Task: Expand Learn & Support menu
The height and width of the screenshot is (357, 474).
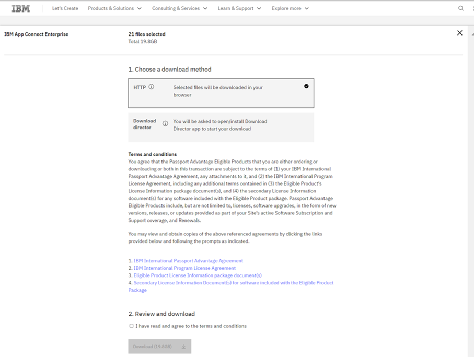Action: pos(239,8)
